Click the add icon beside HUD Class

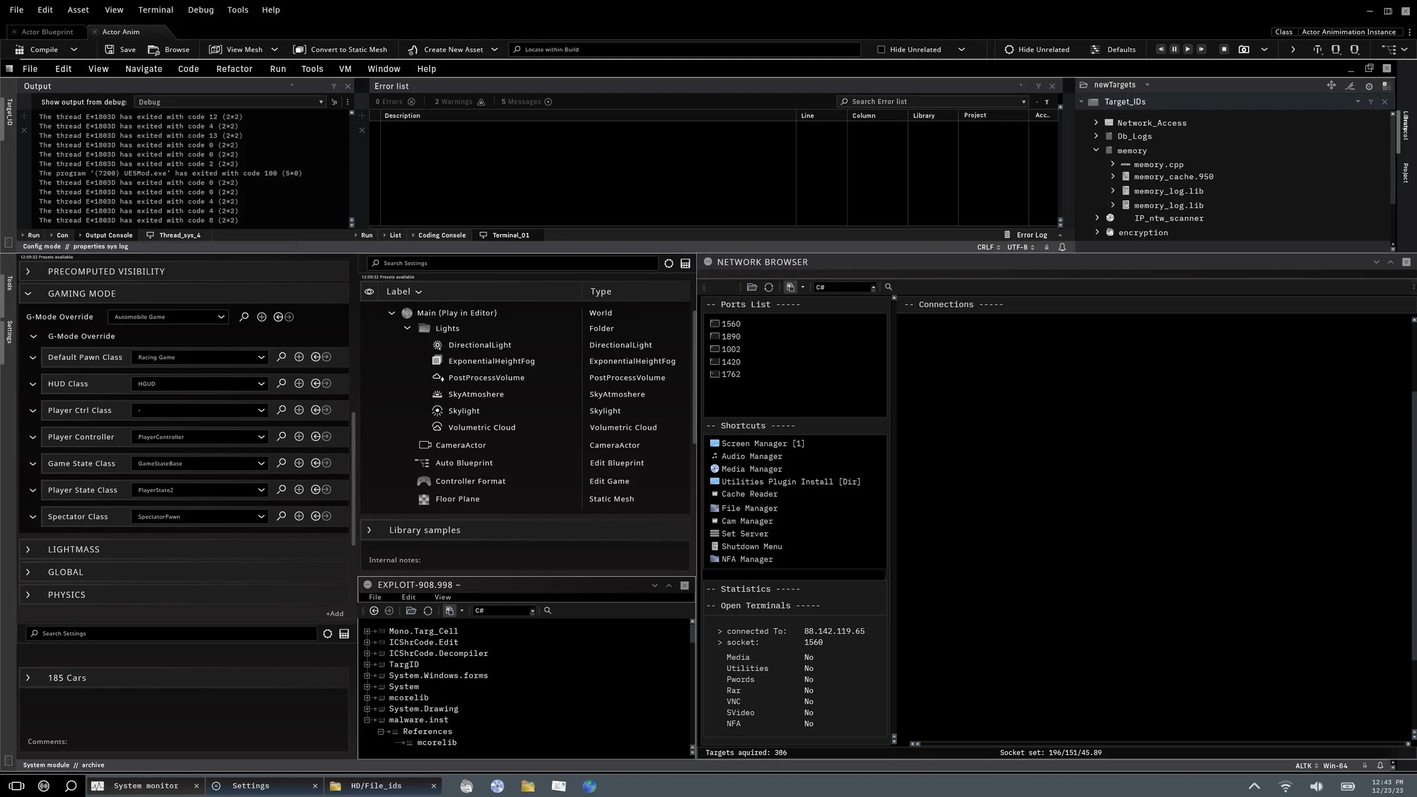(x=299, y=384)
